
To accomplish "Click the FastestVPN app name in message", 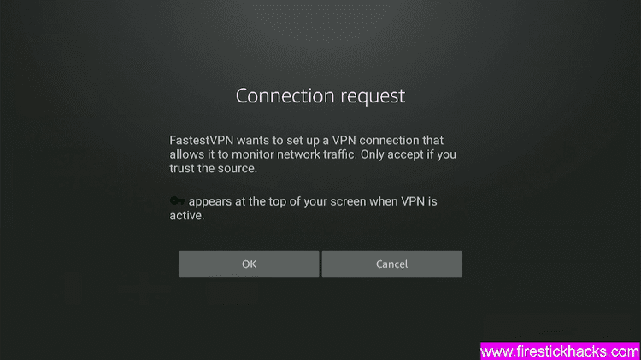I will click(x=202, y=141).
